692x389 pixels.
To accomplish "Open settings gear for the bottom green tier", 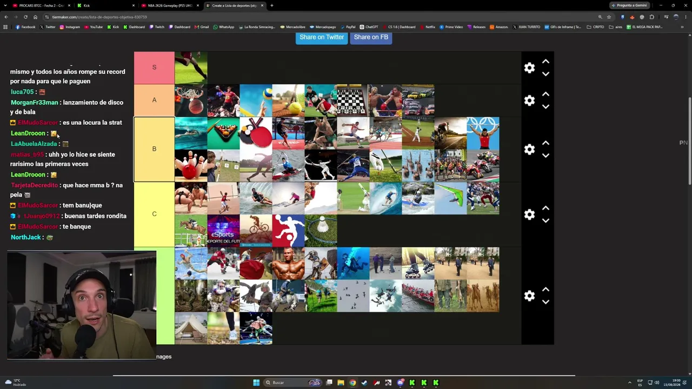I will coord(529,296).
